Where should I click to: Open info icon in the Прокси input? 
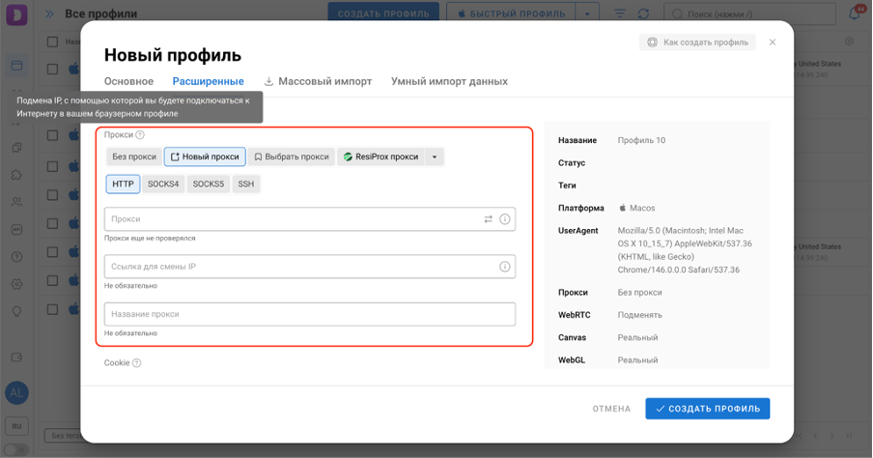pyautogui.click(x=505, y=219)
